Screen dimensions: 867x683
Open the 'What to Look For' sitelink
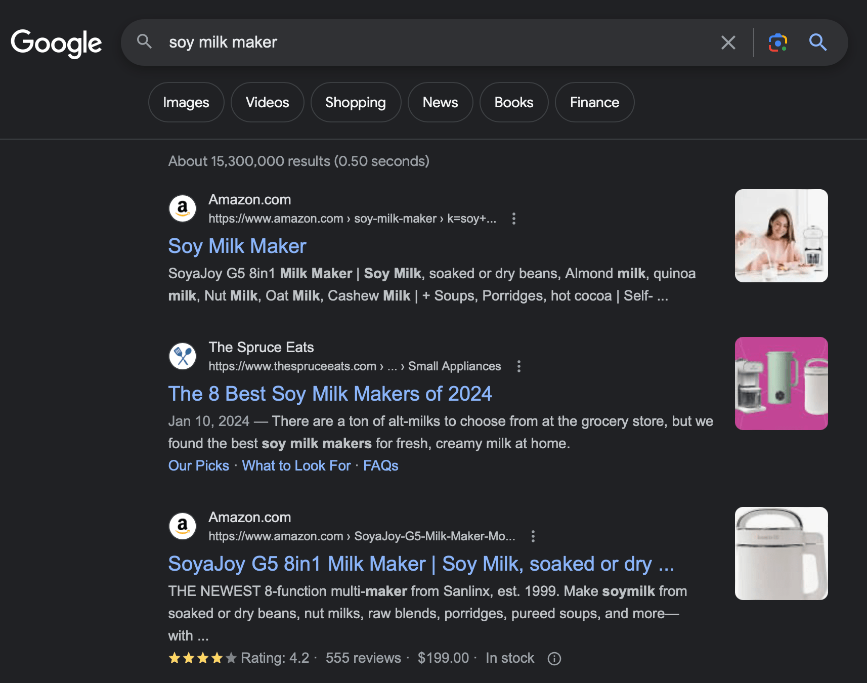click(296, 465)
